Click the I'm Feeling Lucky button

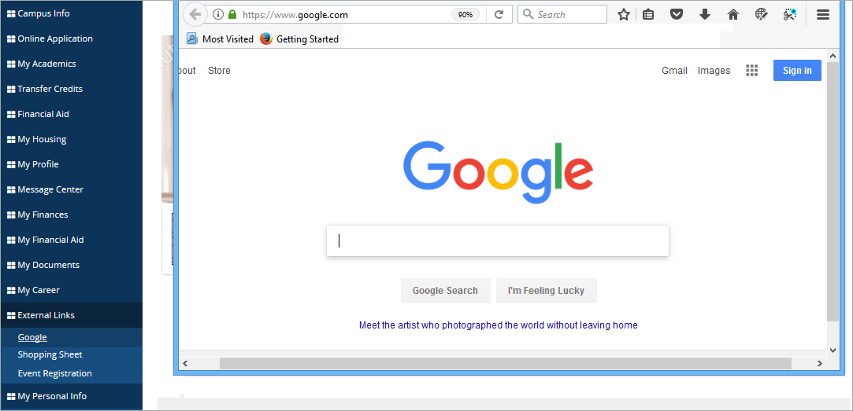(546, 291)
